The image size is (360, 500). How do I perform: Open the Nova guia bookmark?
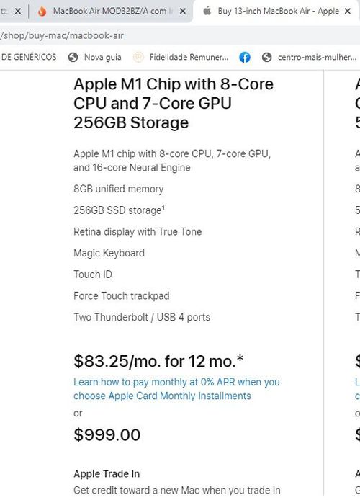[102, 58]
